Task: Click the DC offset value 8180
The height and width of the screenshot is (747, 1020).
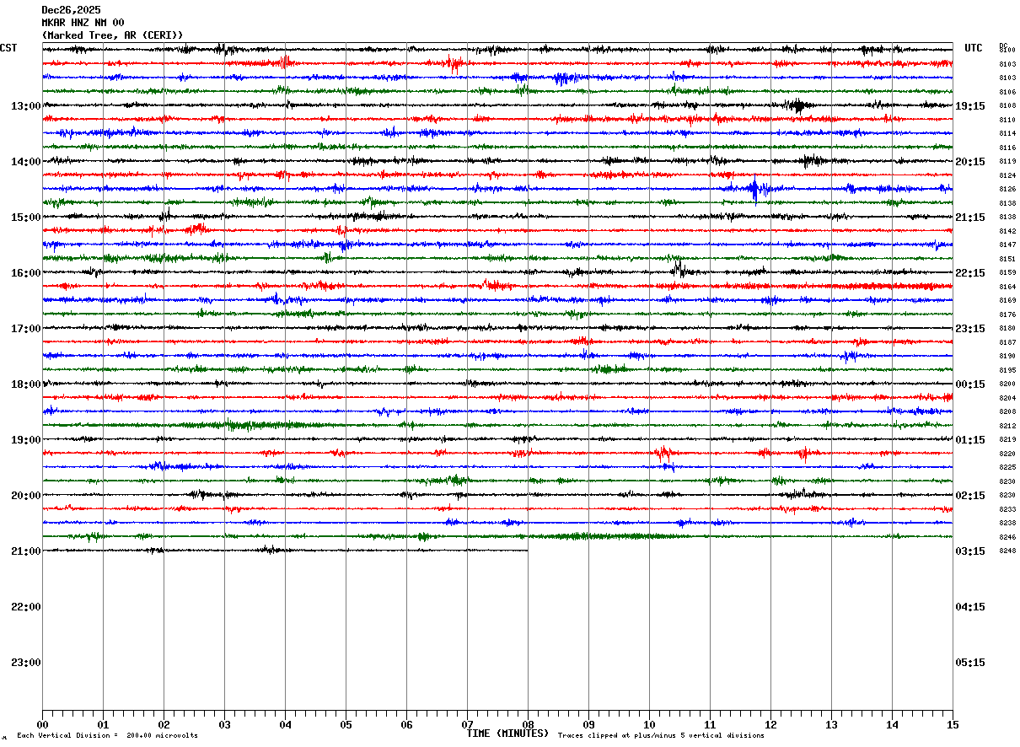Action: coord(1007,329)
